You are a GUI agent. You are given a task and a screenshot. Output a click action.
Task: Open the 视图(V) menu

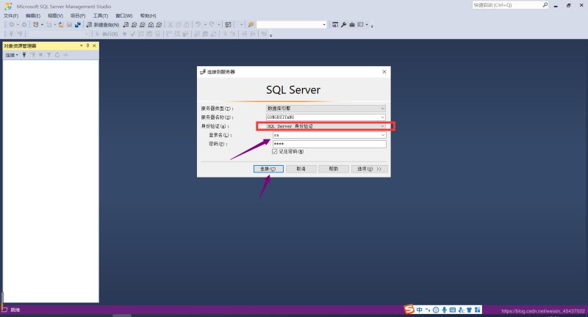(55, 15)
